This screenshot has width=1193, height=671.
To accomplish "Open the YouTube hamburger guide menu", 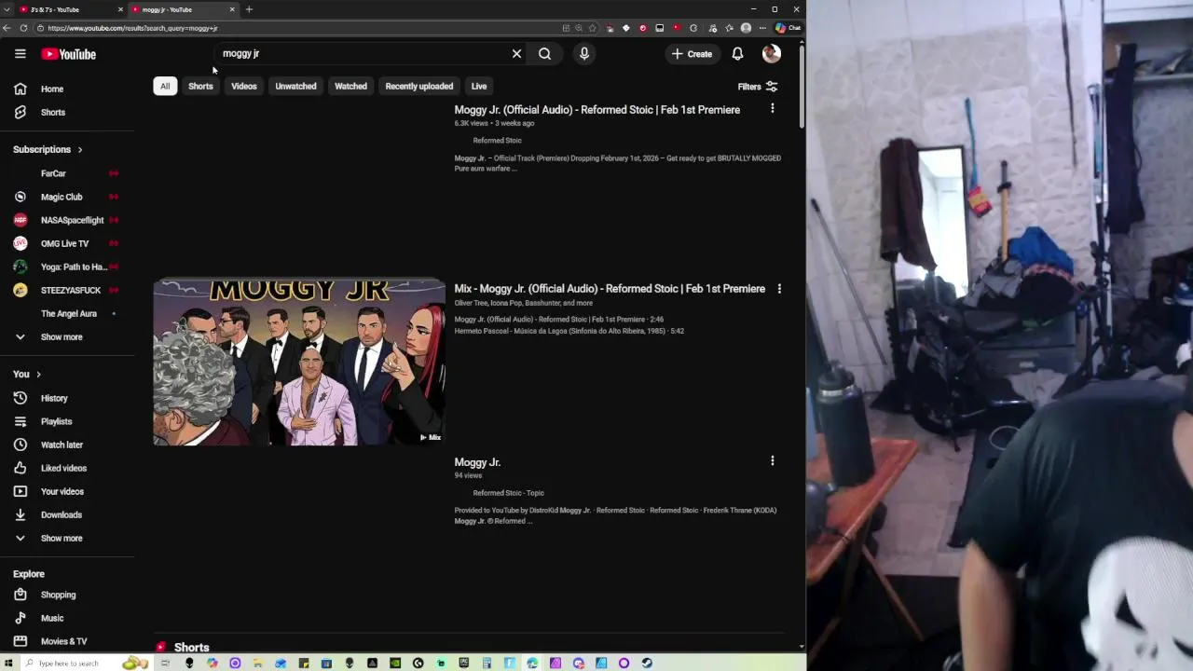I will coord(20,54).
